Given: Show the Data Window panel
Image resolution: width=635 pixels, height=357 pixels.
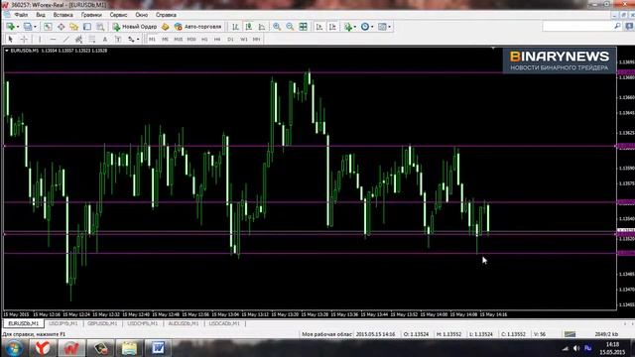Looking at the screenshot, I should pyautogui.click(x=61, y=27).
